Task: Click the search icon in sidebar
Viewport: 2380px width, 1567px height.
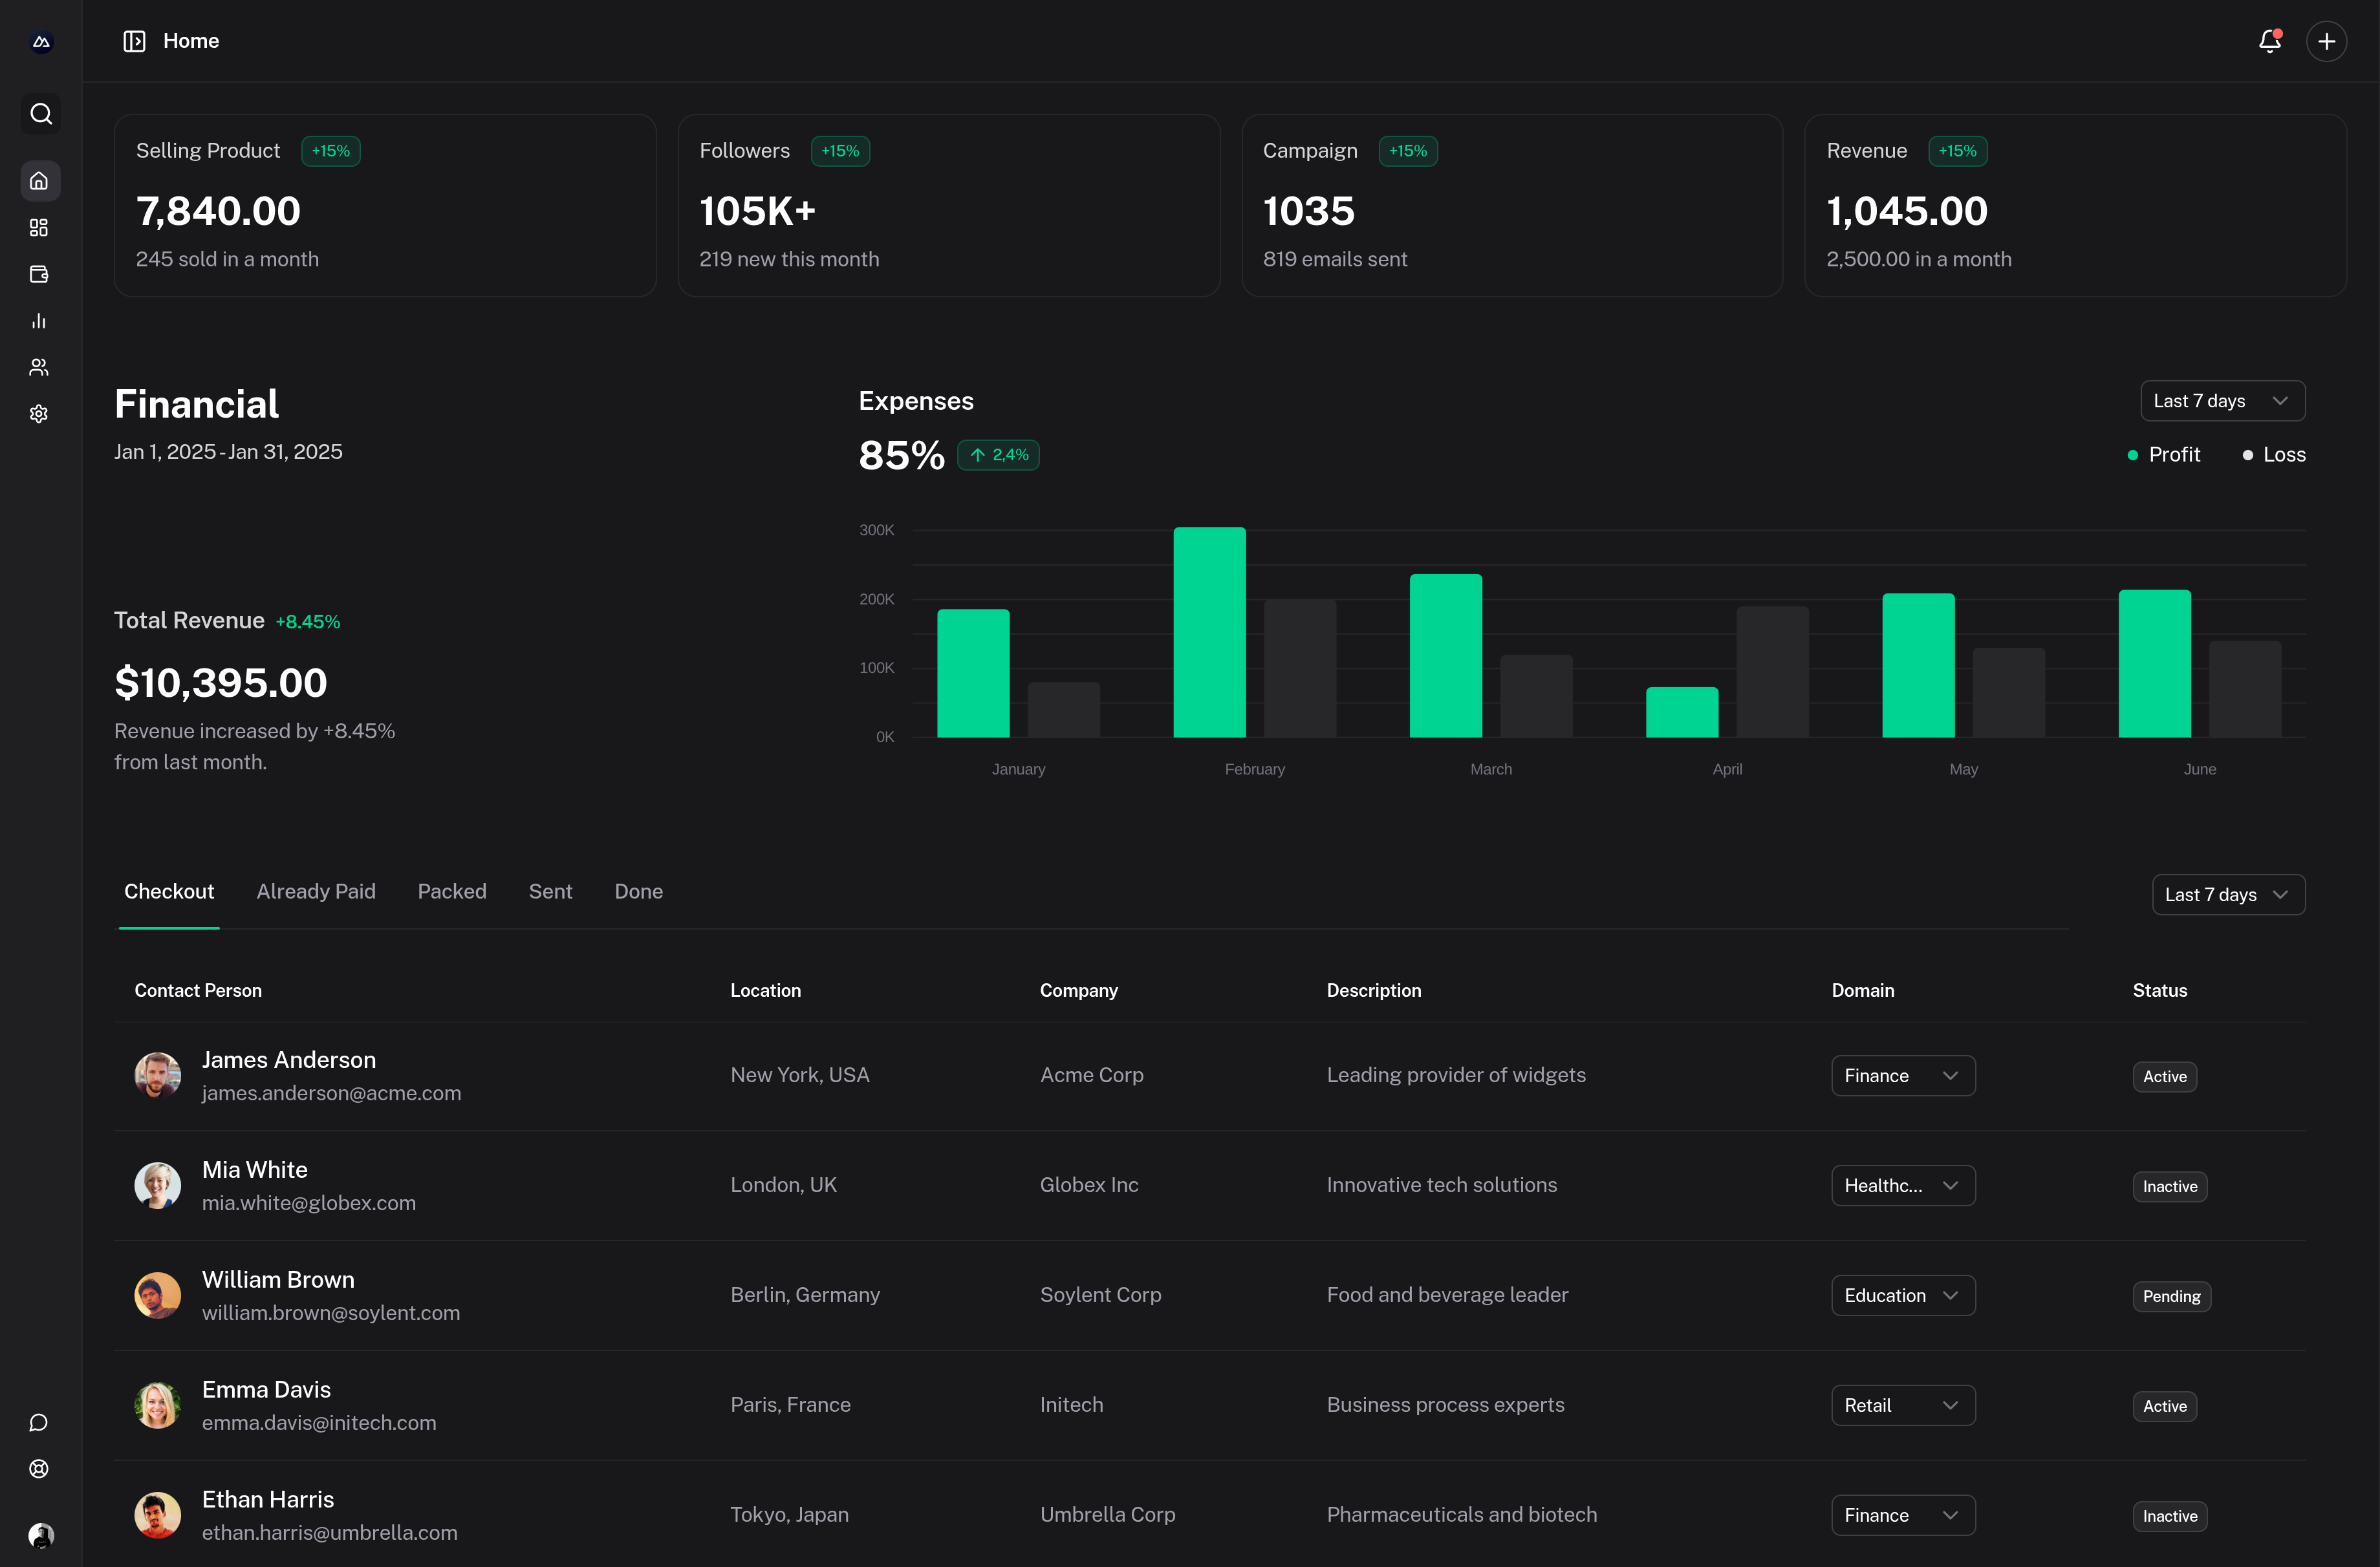Action: point(40,114)
